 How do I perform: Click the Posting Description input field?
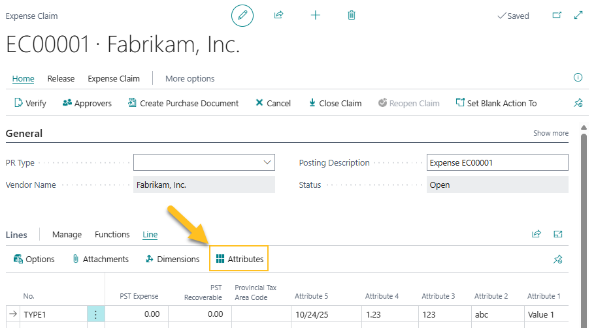tap(497, 162)
